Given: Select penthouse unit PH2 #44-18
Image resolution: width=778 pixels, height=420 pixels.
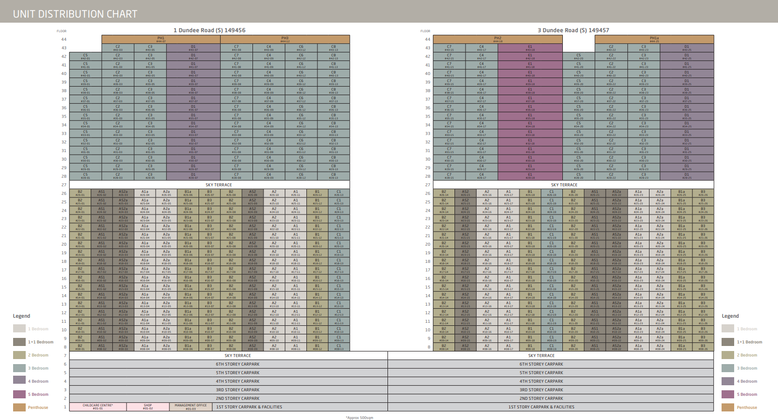Looking at the screenshot, I should [x=498, y=39].
